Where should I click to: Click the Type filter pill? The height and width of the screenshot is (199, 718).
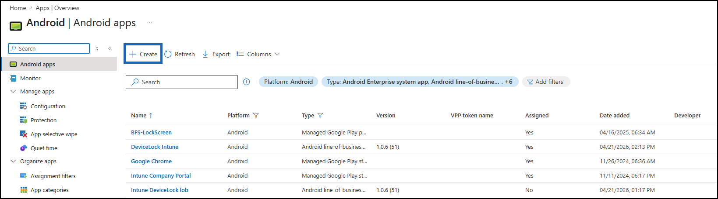[420, 82]
